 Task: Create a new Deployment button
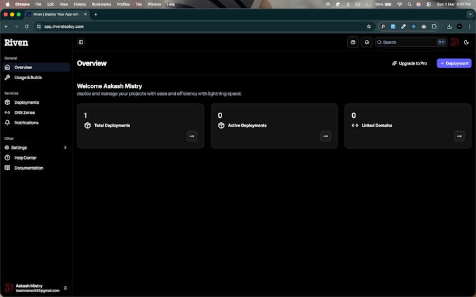[454, 63]
